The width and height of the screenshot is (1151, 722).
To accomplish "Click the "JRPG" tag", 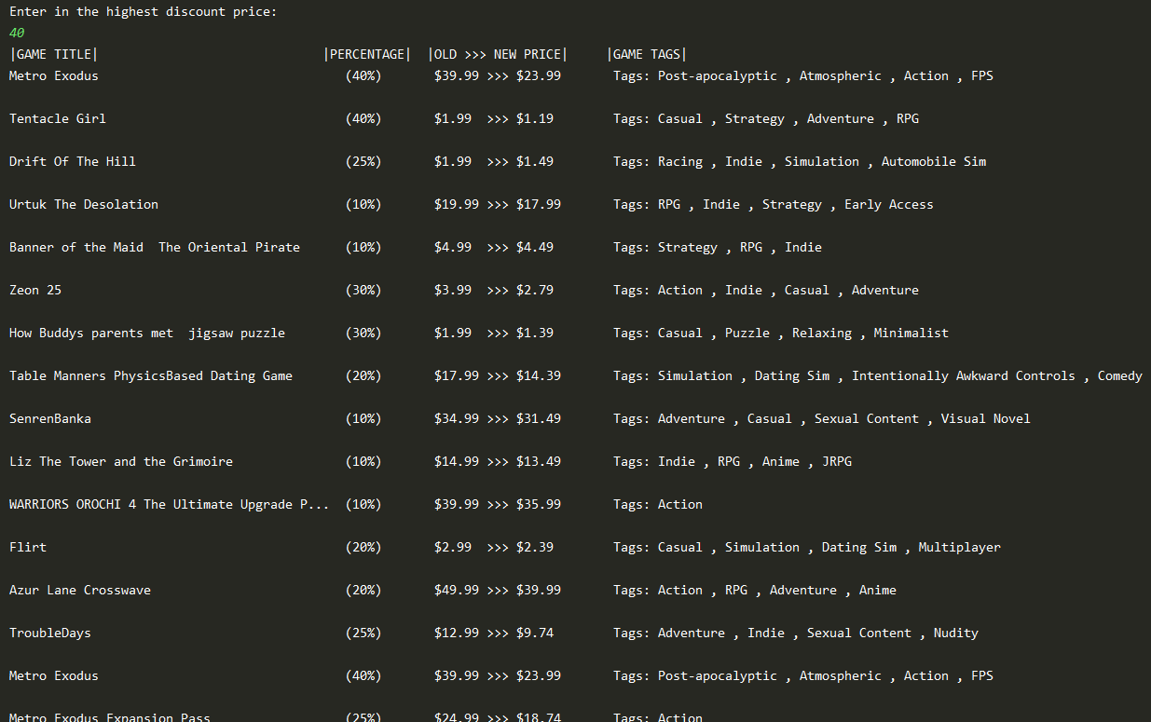I will click(837, 461).
